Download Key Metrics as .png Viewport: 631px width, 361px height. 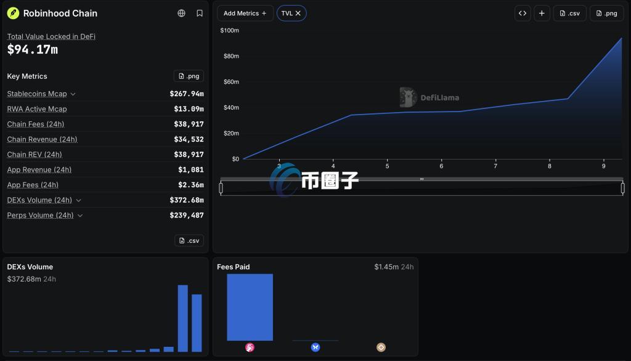[189, 76]
